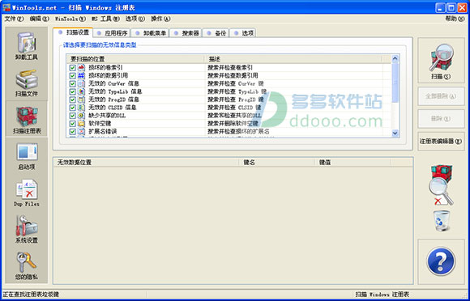
Task: Open the 注册表编辑器(R) registry editor button
Action: (x=441, y=142)
